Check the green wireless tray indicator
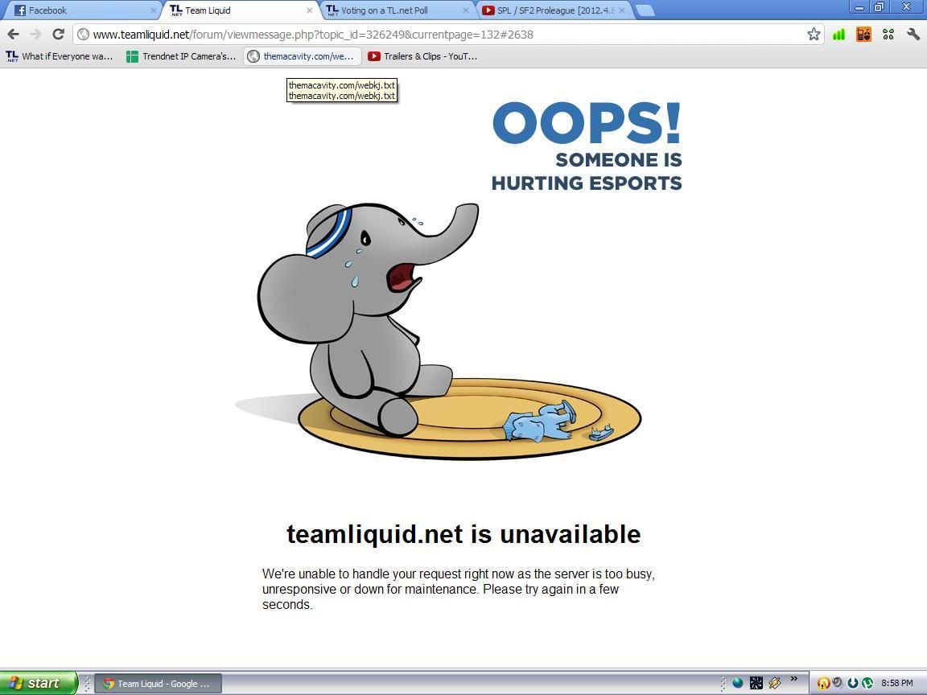 [x=736, y=682]
